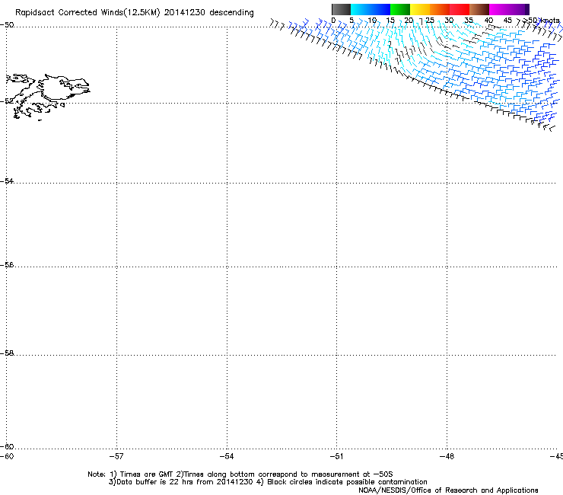Click the 'Data buffer is 22 hrs' note line
Viewport: 563px width, 495px height.
tap(268, 482)
